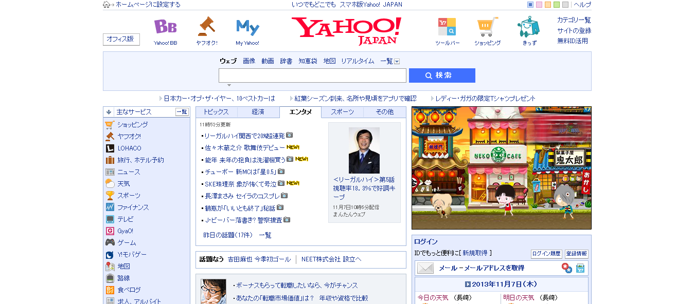This screenshot has height=304, width=694.
Task: Open the ショッピング cart icon in header
Action: 487,27
